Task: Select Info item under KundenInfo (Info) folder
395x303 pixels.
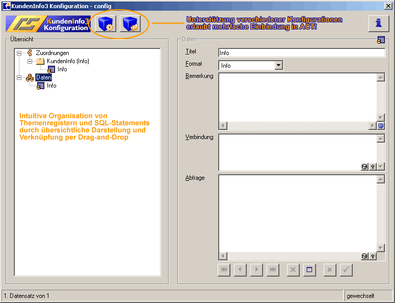Action: click(62, 69)
